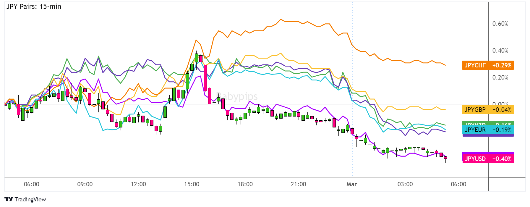Click the chart title JPY Pairs: 15-min

34,7
